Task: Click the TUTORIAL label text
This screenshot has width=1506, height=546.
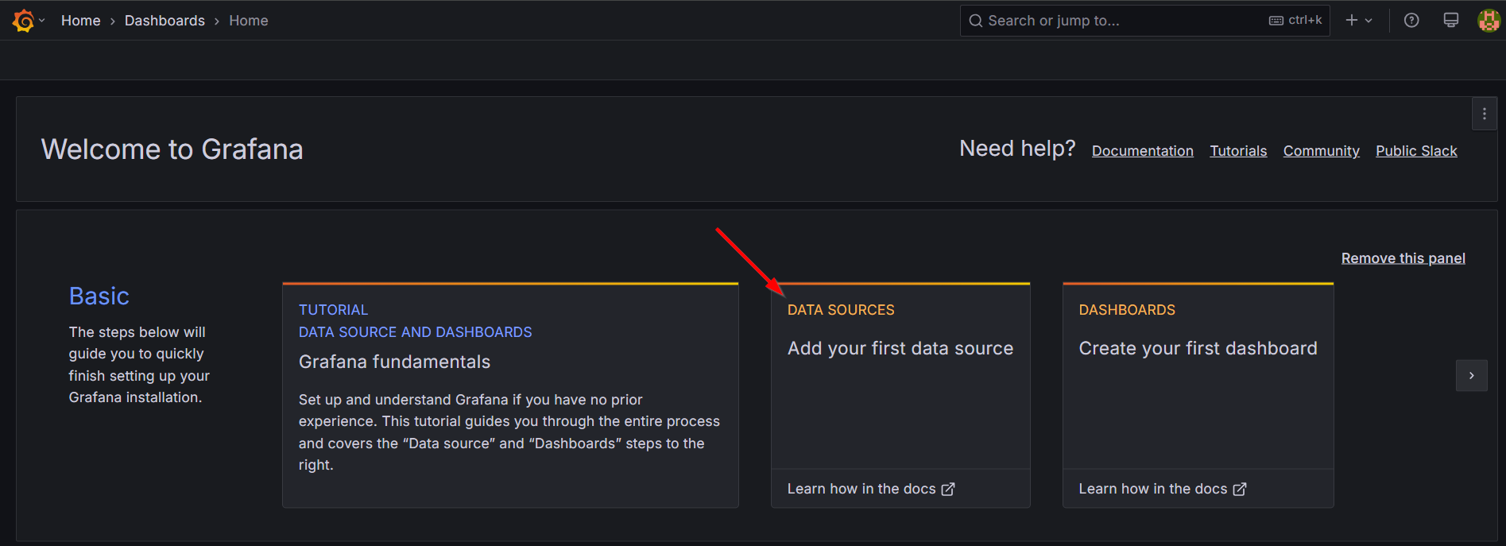Action: pyautogui.click(x=333, y=310)
